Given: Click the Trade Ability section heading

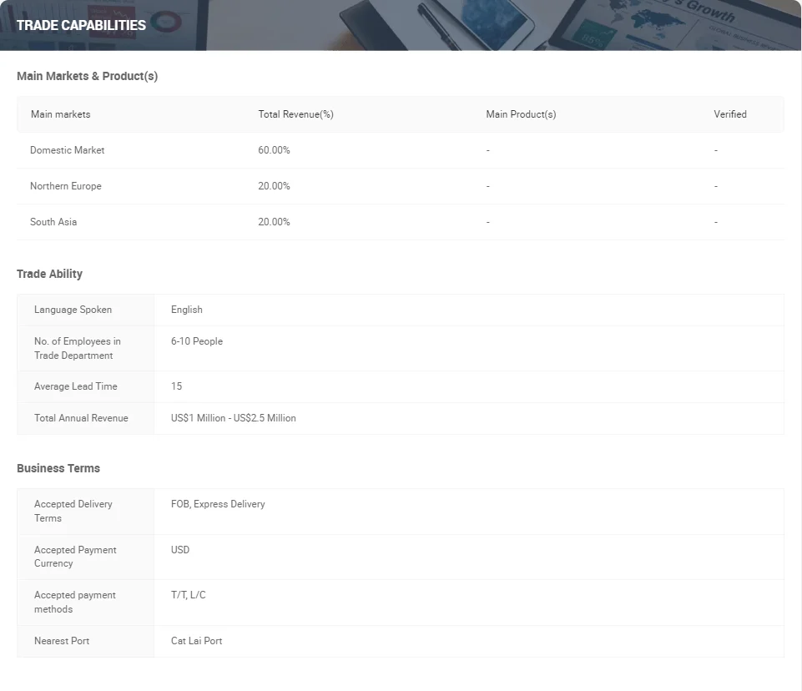Looking at the screenshot, I should pos(49,274).
